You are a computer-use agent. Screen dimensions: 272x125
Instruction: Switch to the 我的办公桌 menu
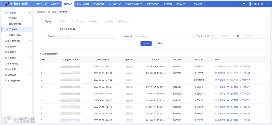coord(42,4)
